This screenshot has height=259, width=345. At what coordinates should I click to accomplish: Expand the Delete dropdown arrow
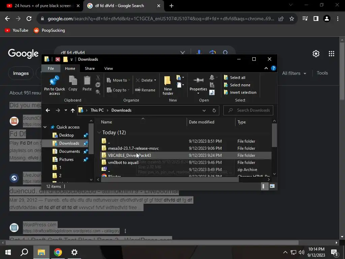pyautogui.click(x=155, y=80)
